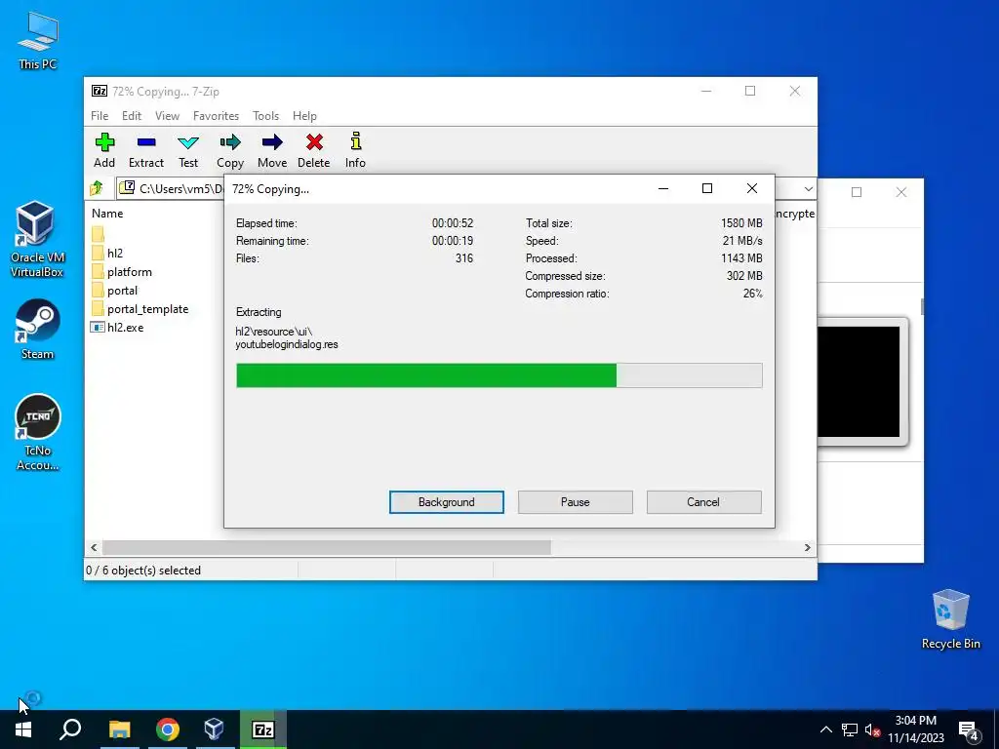Click This PC desktop icon
999x749 pixels.
38,41
